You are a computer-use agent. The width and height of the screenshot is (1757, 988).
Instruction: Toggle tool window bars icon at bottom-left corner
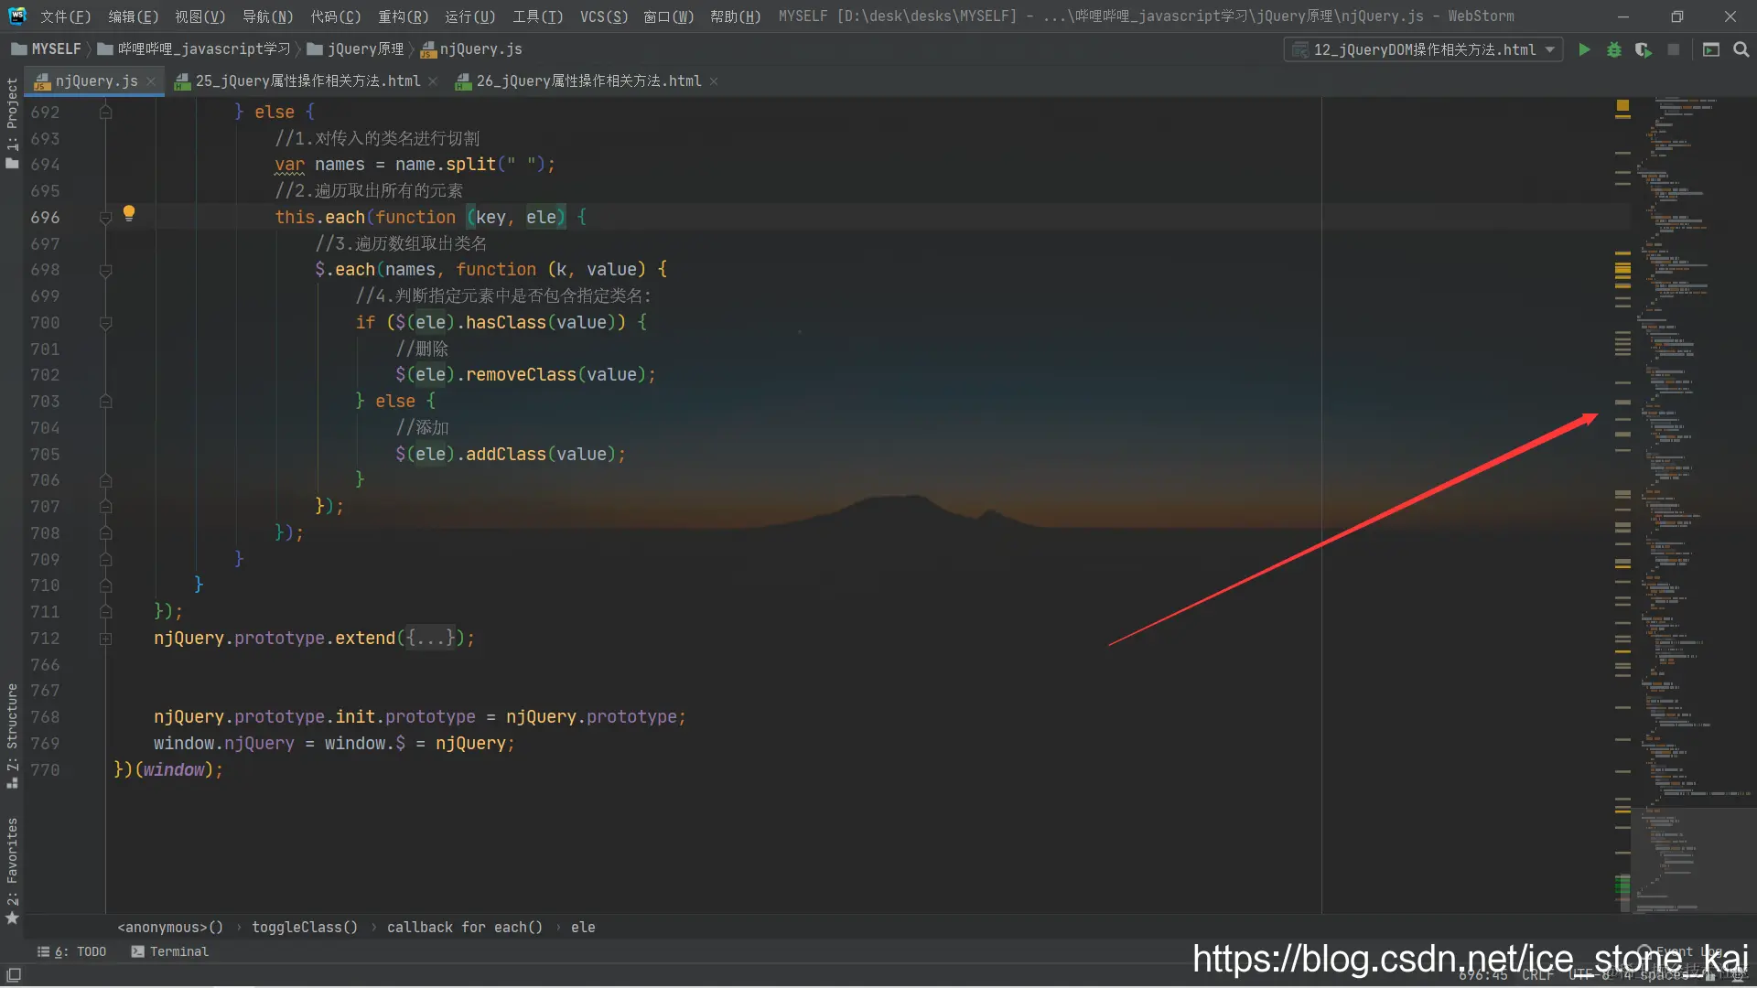(14, 975)
